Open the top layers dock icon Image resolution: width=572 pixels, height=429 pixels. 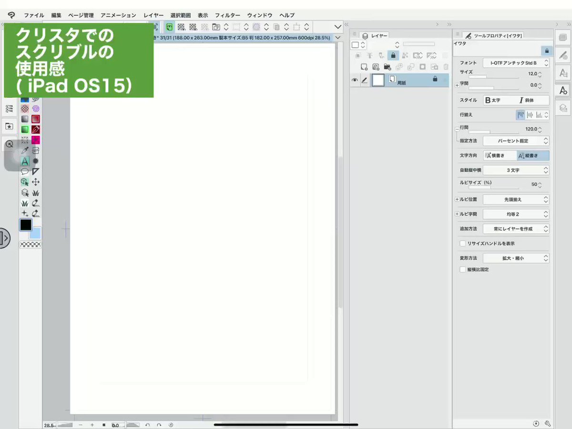[563, 38]
